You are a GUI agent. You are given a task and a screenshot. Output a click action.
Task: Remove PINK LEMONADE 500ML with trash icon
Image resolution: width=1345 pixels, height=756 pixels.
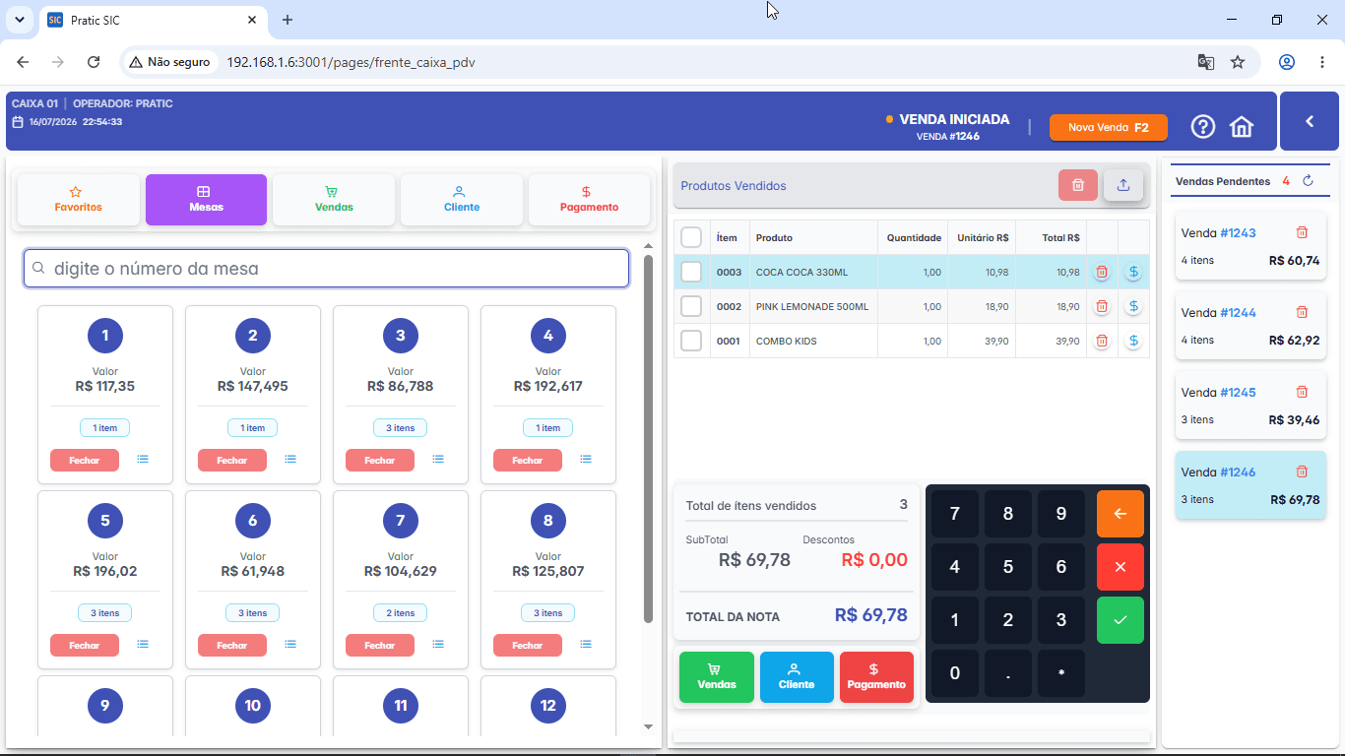click(1102, 307)
